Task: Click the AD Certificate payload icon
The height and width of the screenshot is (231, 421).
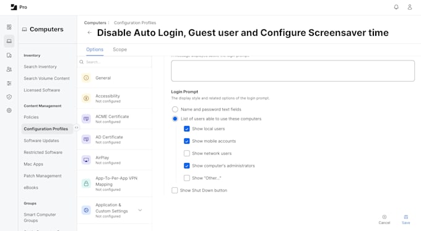Action: [86, 140]
